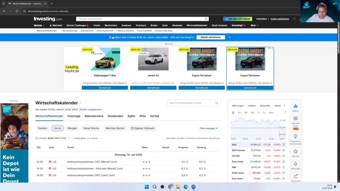Open Stock Screener in main navigation
The height and width of the screenshot is (191, 340).
219,25
